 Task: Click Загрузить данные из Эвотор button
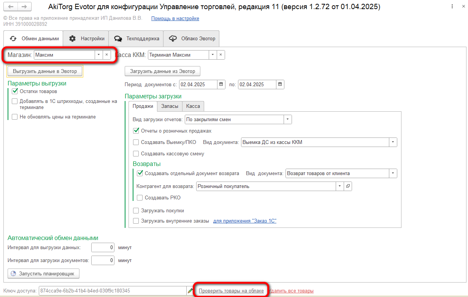[162, 71]
